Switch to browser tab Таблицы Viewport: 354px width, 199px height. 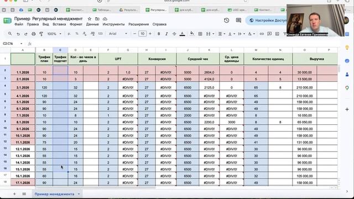click(x=102, y=10)
